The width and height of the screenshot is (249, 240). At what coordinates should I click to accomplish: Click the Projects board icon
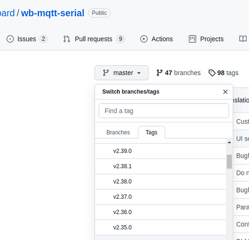pos(192,39)
